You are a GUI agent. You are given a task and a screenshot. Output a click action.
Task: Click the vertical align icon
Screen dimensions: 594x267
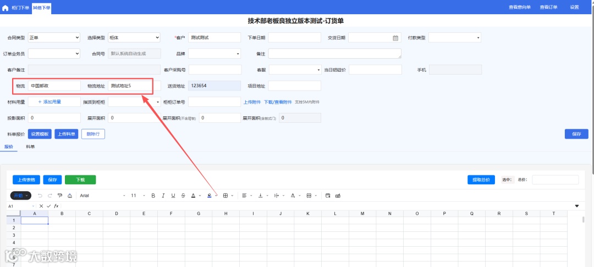pos(260,195)
